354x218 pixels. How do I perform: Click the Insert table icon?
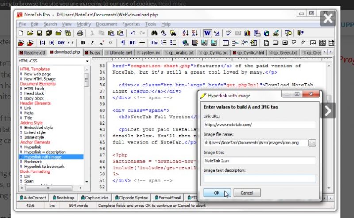pyautogui.click(x=226, y=43)
